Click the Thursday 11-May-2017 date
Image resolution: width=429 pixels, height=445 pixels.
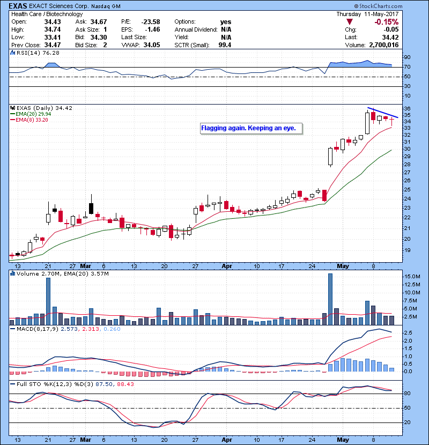[x=368, y=14]
